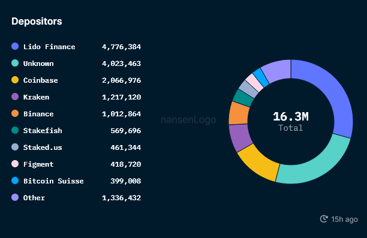This screenshot has width=367, height=238.
Task: Click the value 2,066,976
Action: tap(122, 80)
